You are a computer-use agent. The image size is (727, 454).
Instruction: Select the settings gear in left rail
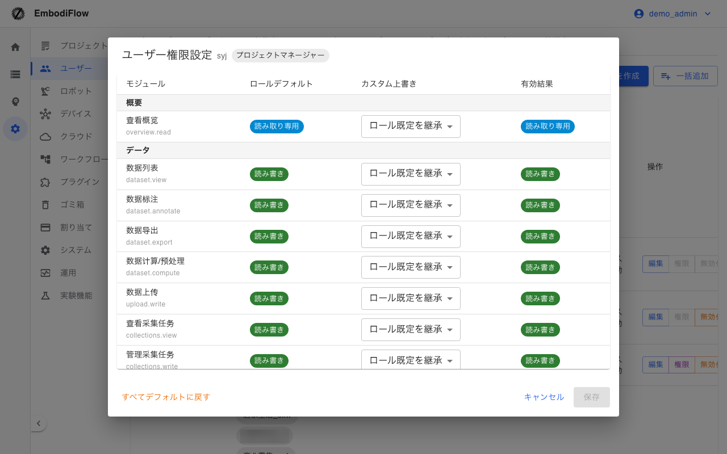(15, 129)
